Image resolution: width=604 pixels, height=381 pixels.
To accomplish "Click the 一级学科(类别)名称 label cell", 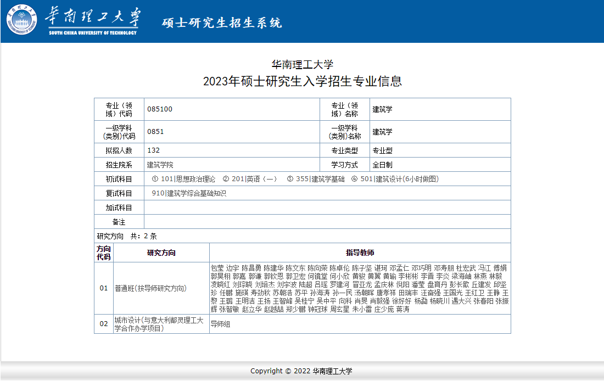I will pos(345,132).
